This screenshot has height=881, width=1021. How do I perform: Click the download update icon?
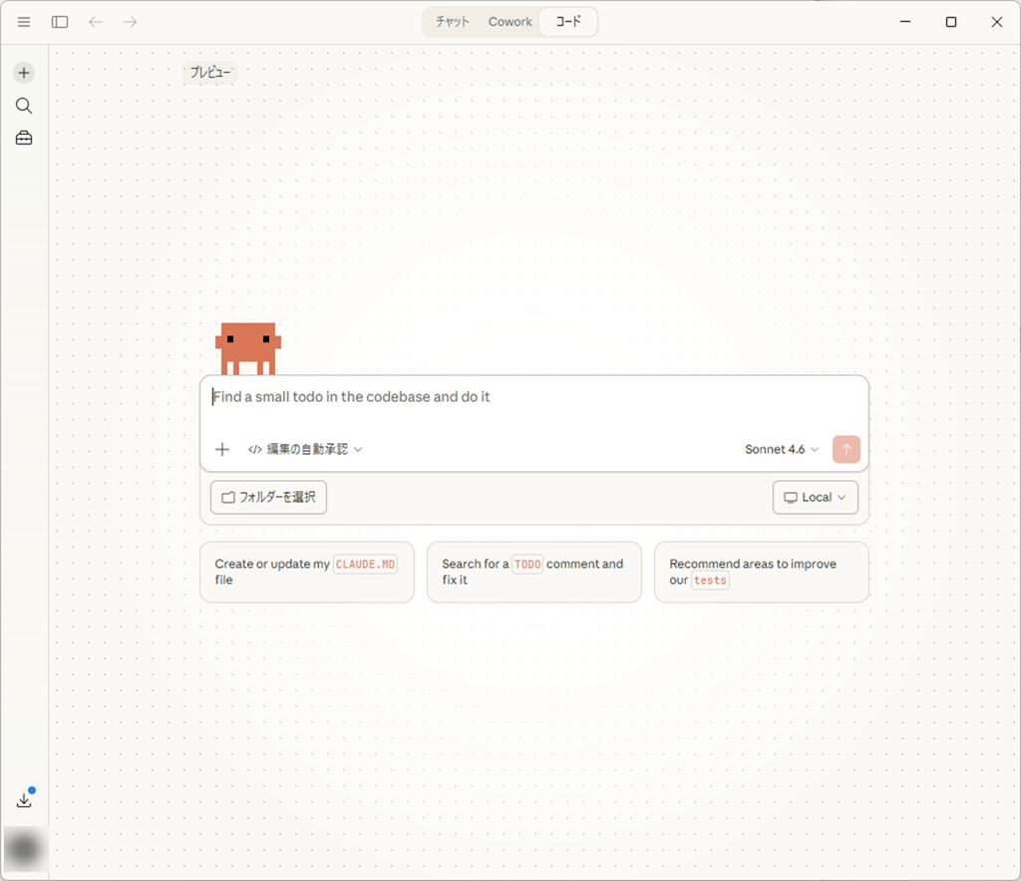pyautogui.click(x=24, y=800)
